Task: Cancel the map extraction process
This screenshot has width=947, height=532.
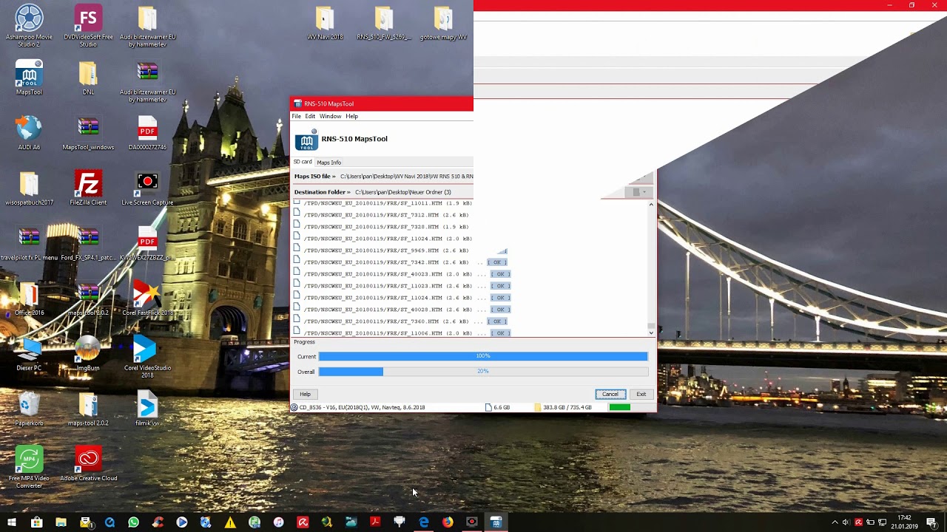Action: pos(610,394)
